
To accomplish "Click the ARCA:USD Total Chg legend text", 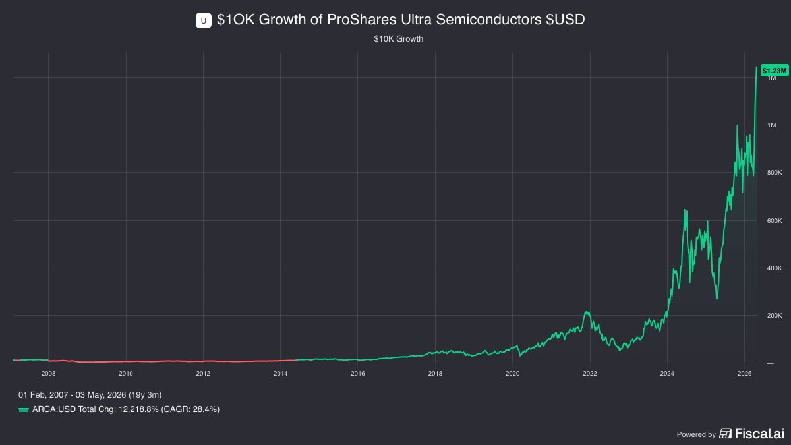I will 126,409.
